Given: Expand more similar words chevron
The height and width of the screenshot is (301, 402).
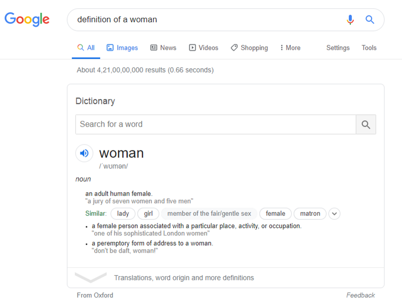Looking at the screenshot, I should 334,214.
